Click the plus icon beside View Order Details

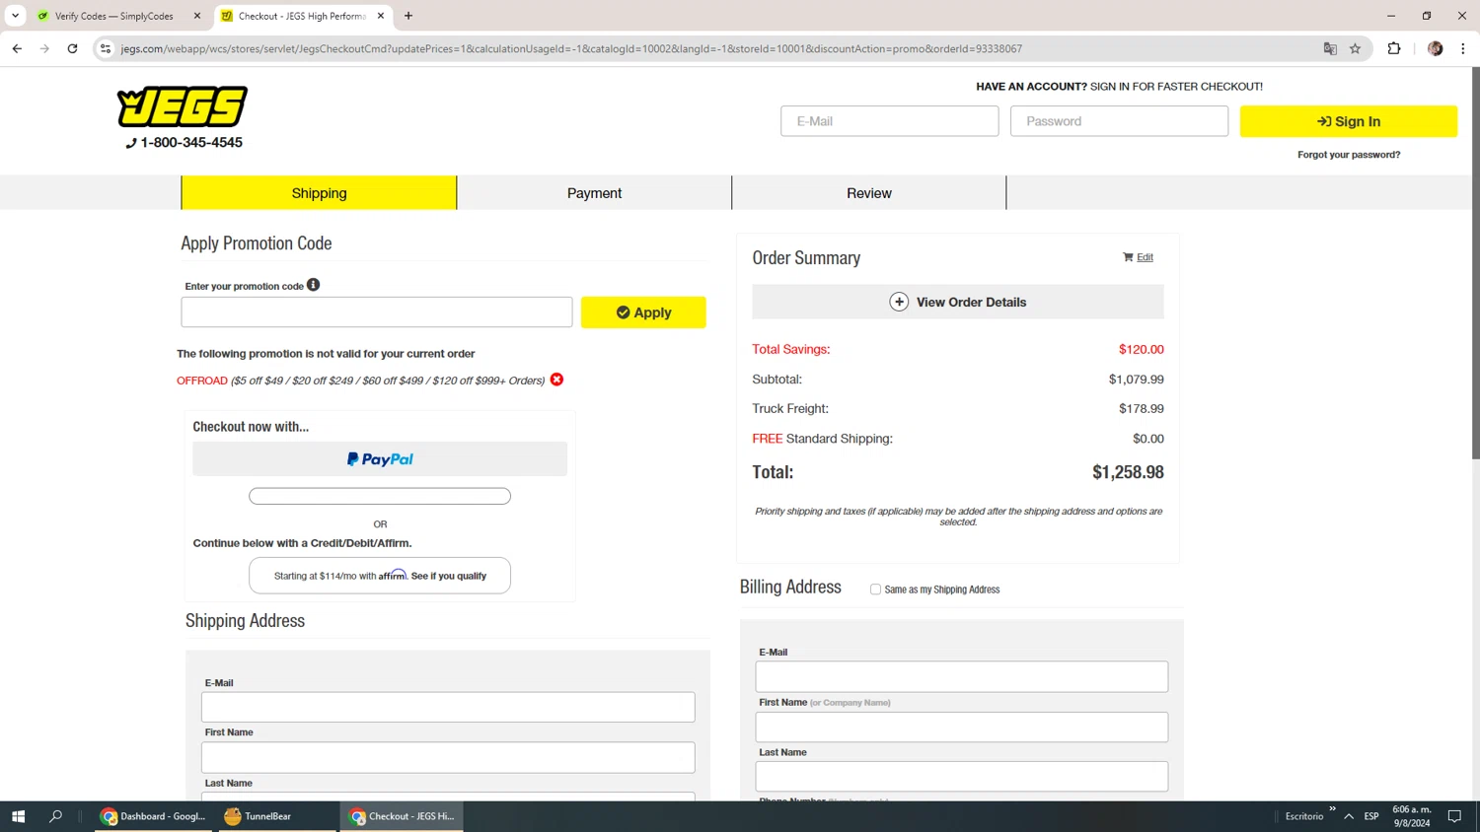tap(899, 302)
